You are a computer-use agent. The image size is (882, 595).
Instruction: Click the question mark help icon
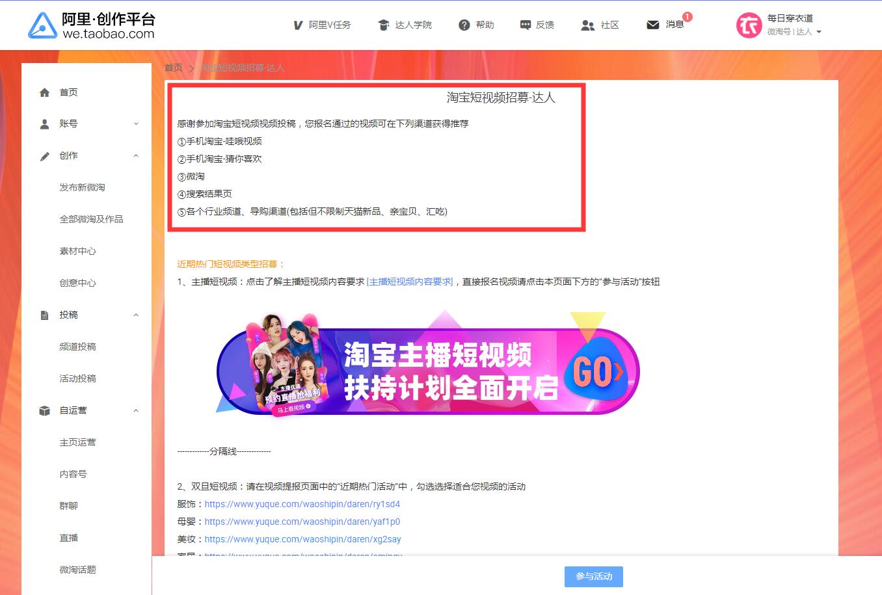(464, 25)
